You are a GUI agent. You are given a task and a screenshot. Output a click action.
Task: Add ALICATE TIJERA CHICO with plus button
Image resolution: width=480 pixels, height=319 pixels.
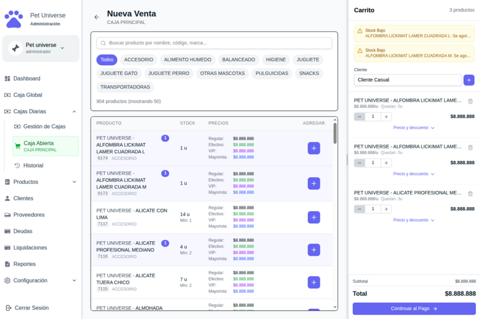314,282
